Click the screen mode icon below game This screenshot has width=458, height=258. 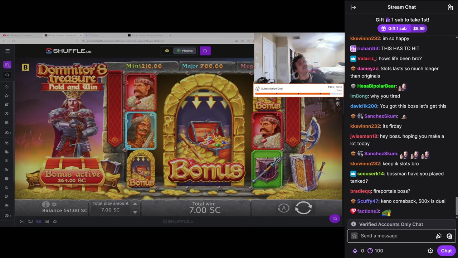coord(30,221)
